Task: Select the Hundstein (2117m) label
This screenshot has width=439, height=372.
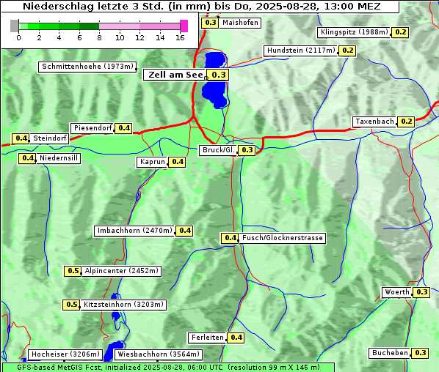Action: click(x=301, y=51)
